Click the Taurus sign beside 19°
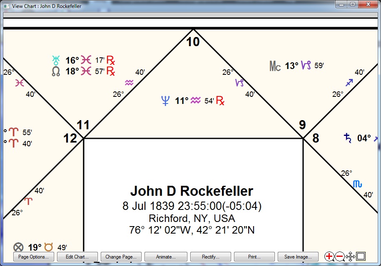381x266 pixels. (x=49, y=247)
